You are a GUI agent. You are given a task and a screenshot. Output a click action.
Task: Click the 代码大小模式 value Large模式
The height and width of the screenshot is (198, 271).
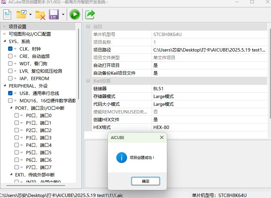[209, 104]
